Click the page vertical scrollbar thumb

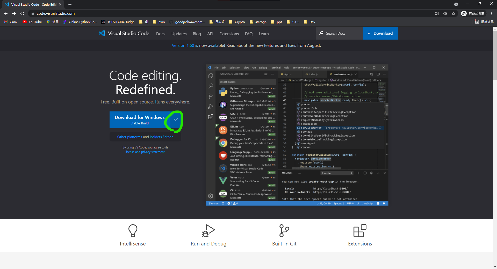495,56
